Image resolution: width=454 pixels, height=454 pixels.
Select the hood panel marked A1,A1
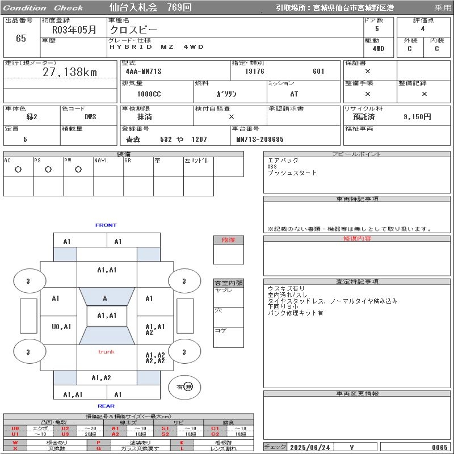(x=107, y=274)
